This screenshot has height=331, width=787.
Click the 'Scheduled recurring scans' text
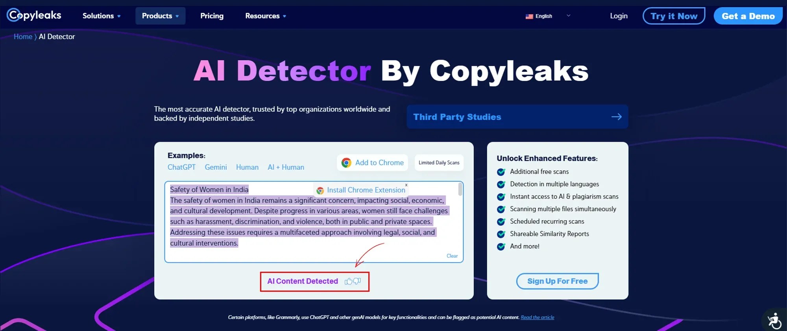point(547,221)
